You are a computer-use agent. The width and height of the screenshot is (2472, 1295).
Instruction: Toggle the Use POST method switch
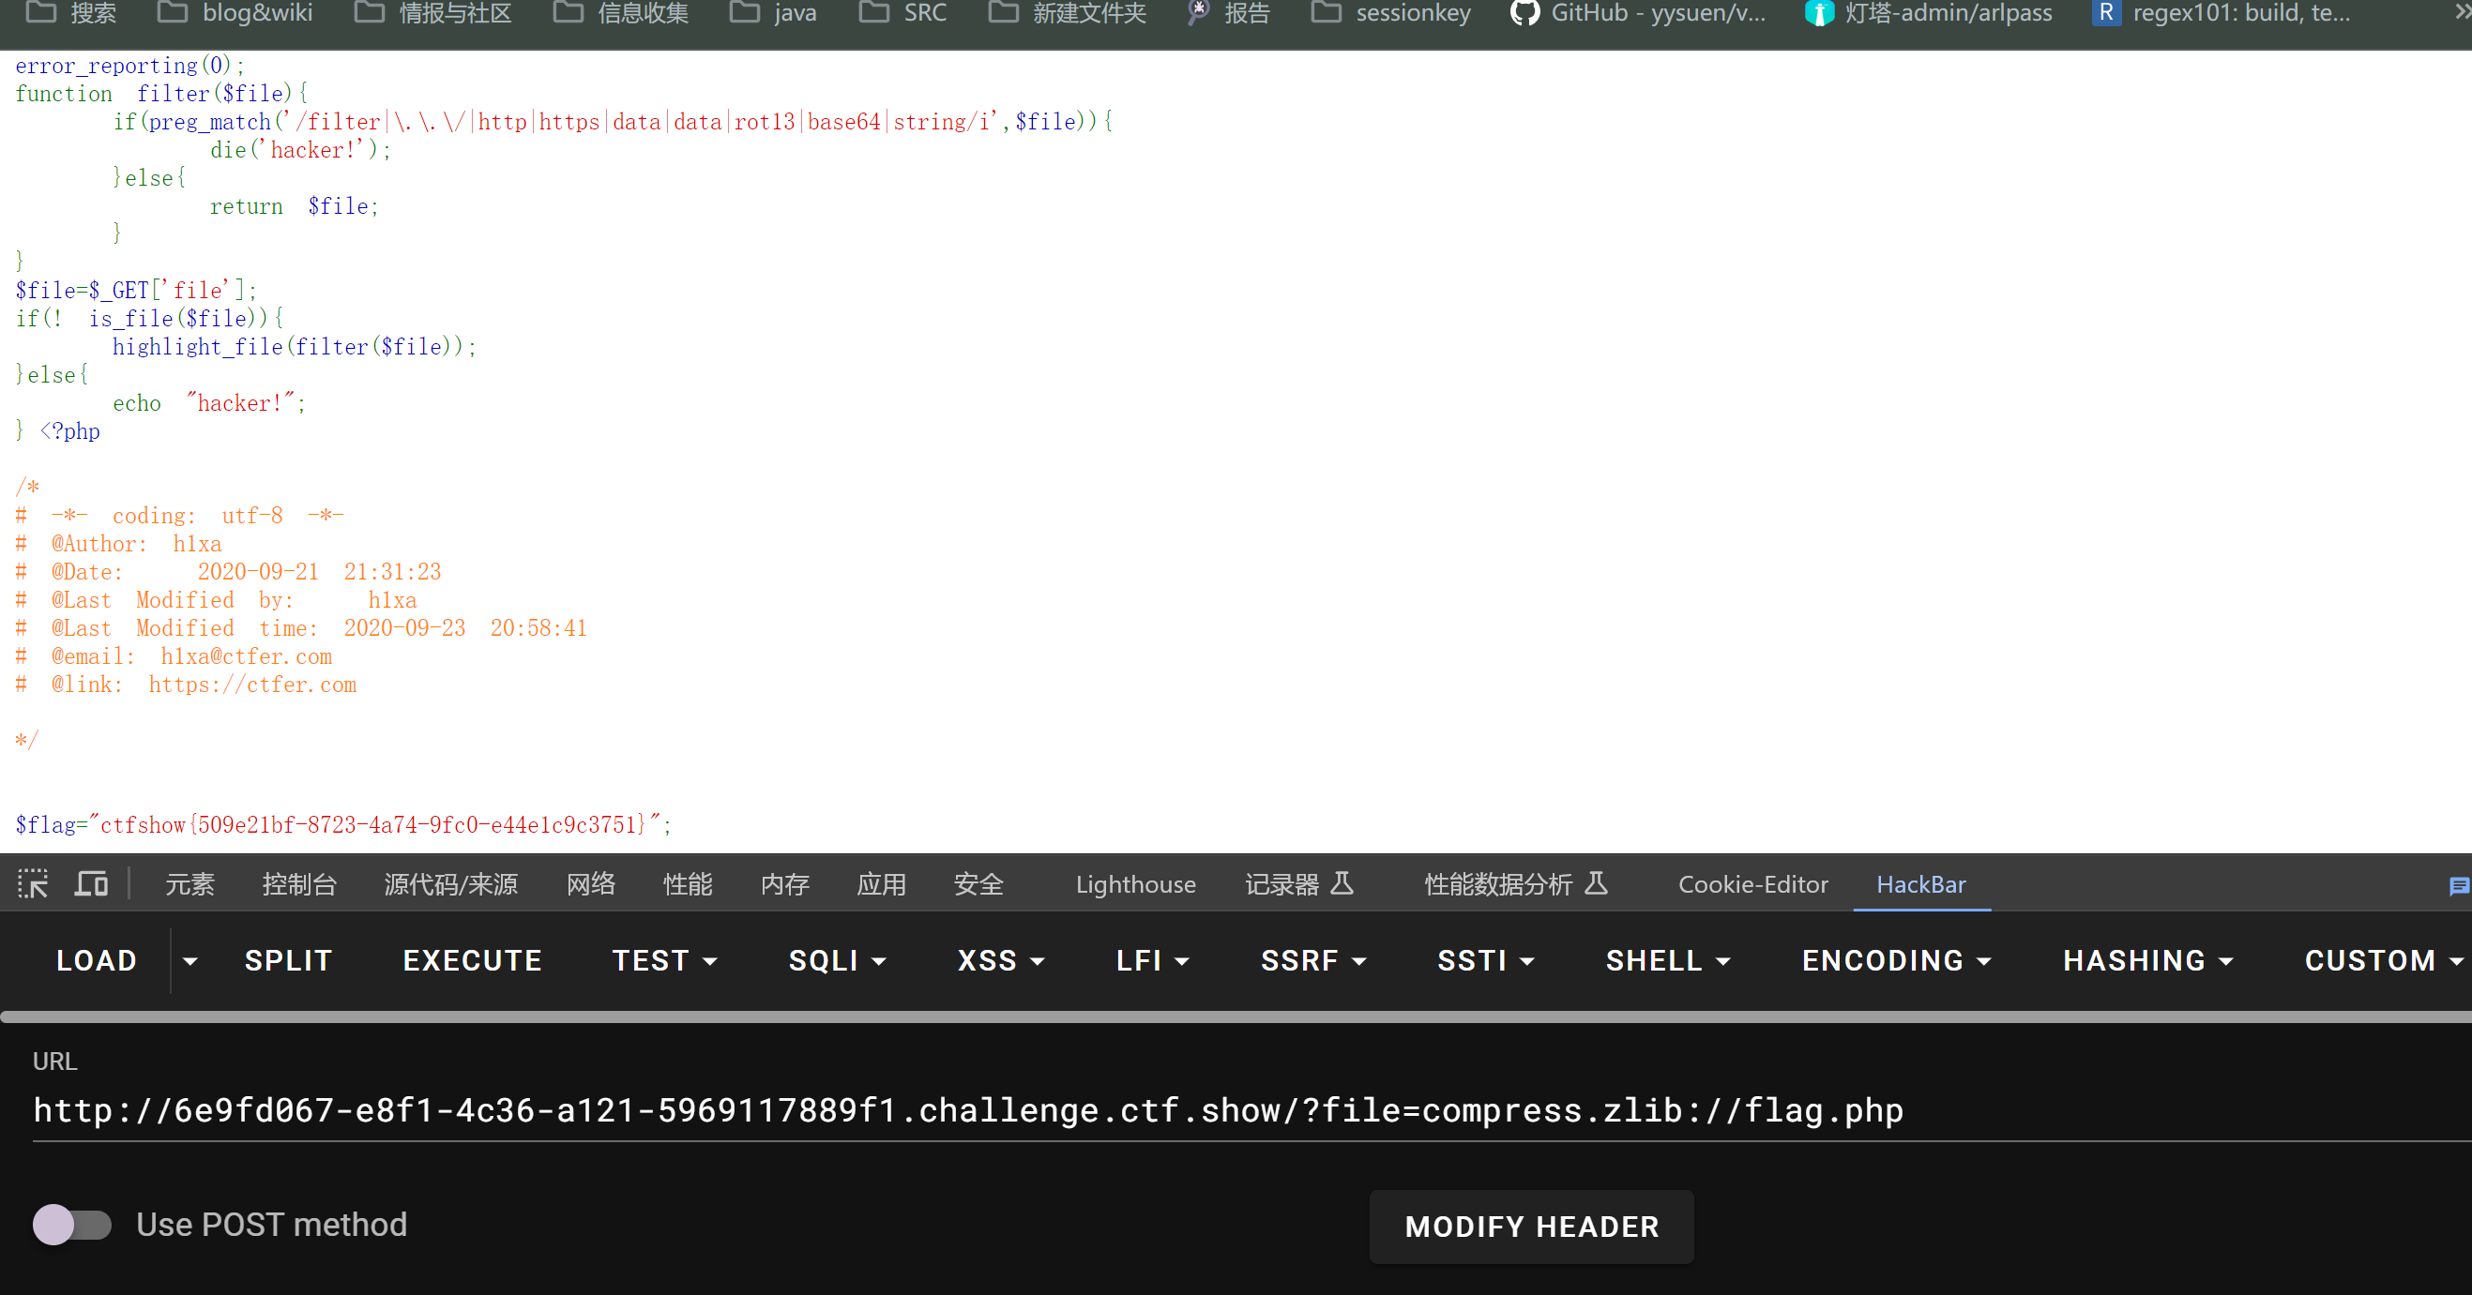tap(72, 1225)
